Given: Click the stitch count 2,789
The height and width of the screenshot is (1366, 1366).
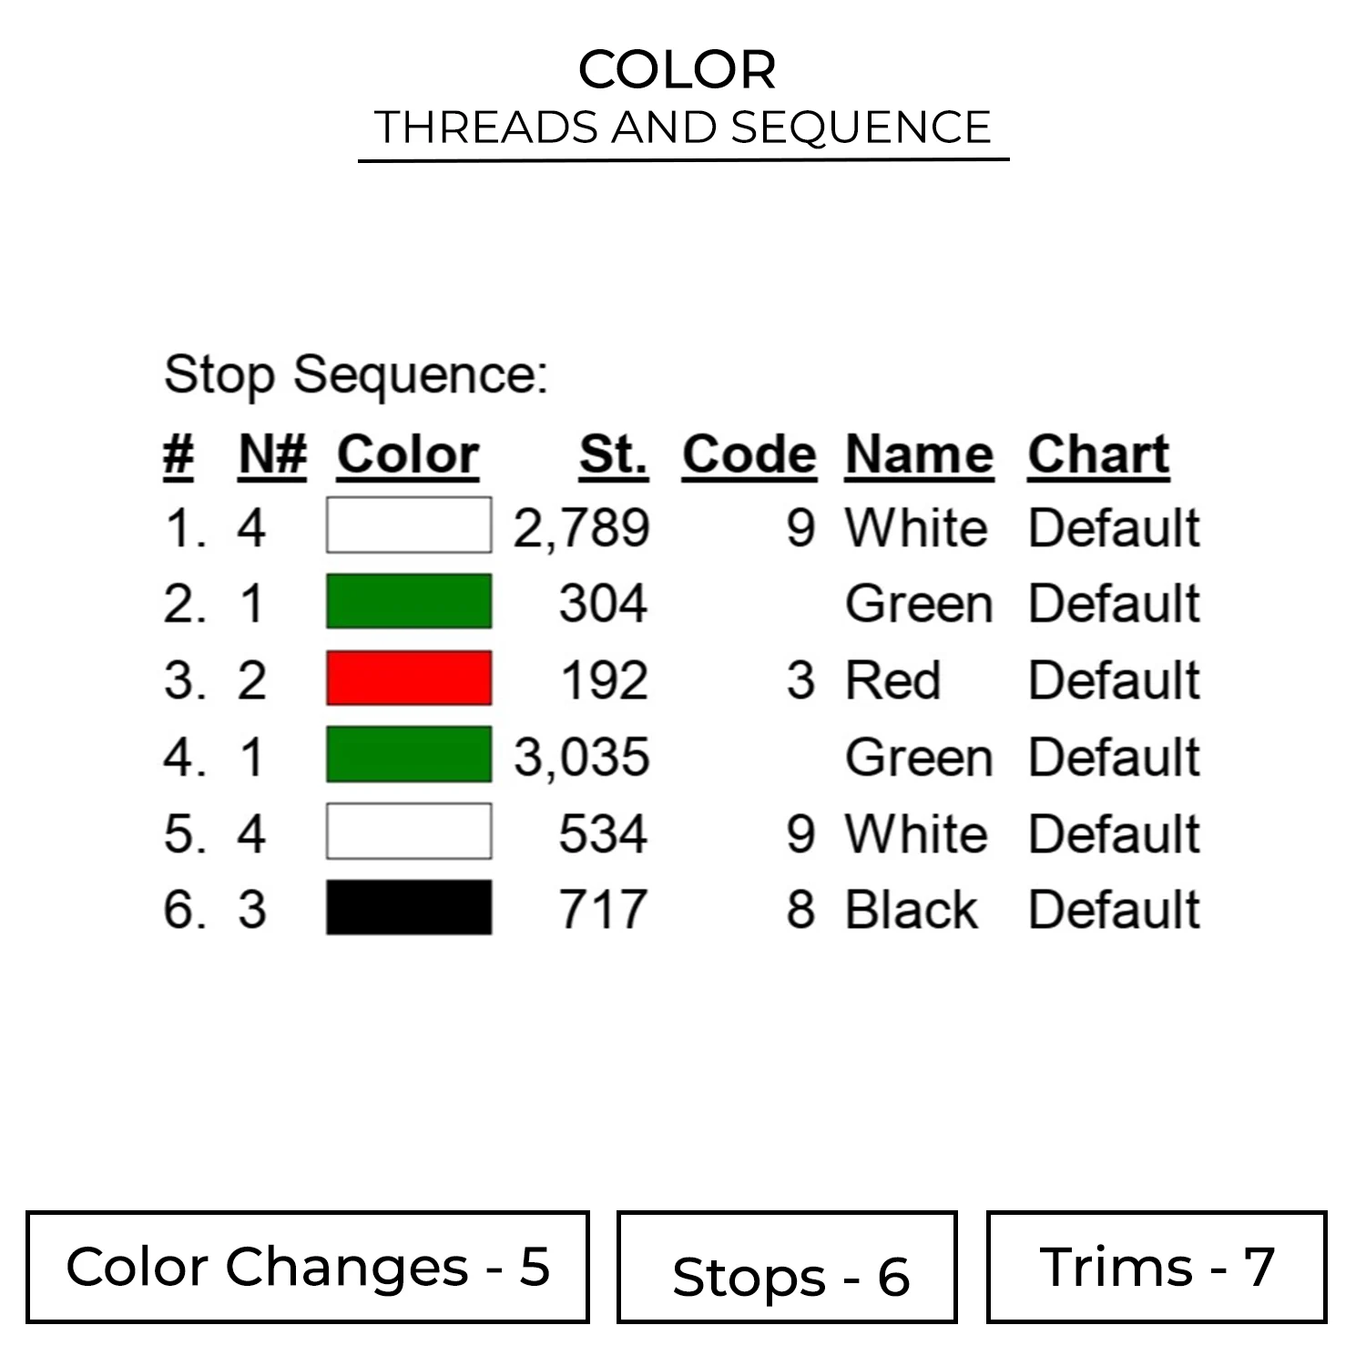Looking at the screenshot, I should point(582,528).
